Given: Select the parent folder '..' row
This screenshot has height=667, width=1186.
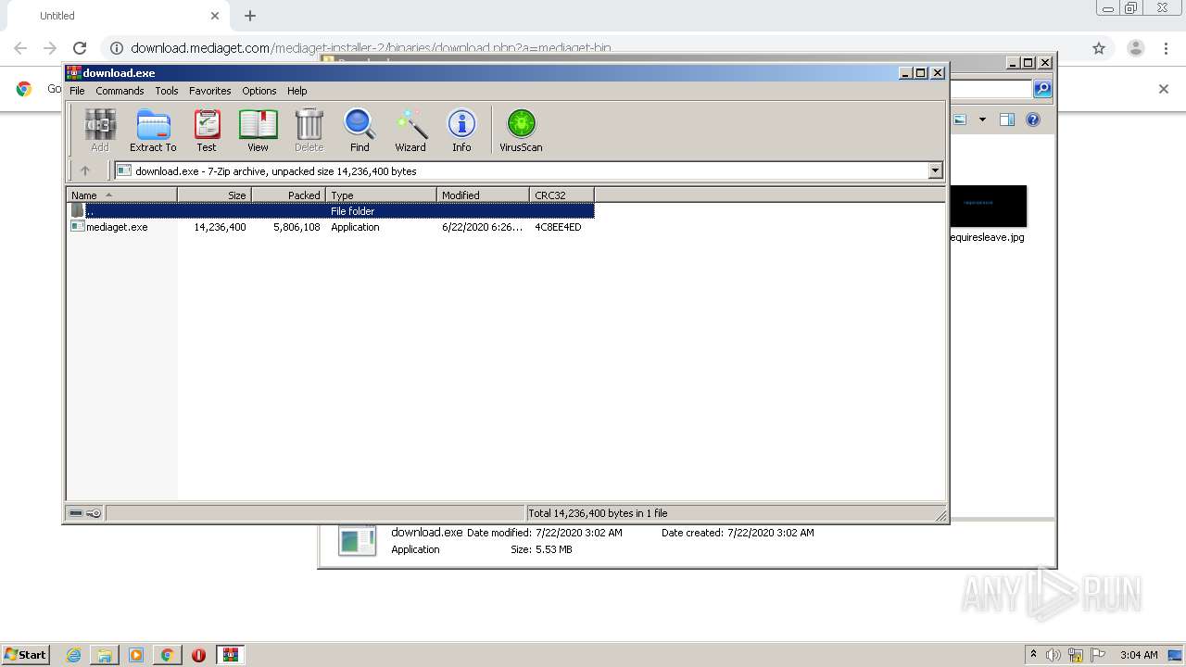Looking at the screenshot, I should click(331, 211).
